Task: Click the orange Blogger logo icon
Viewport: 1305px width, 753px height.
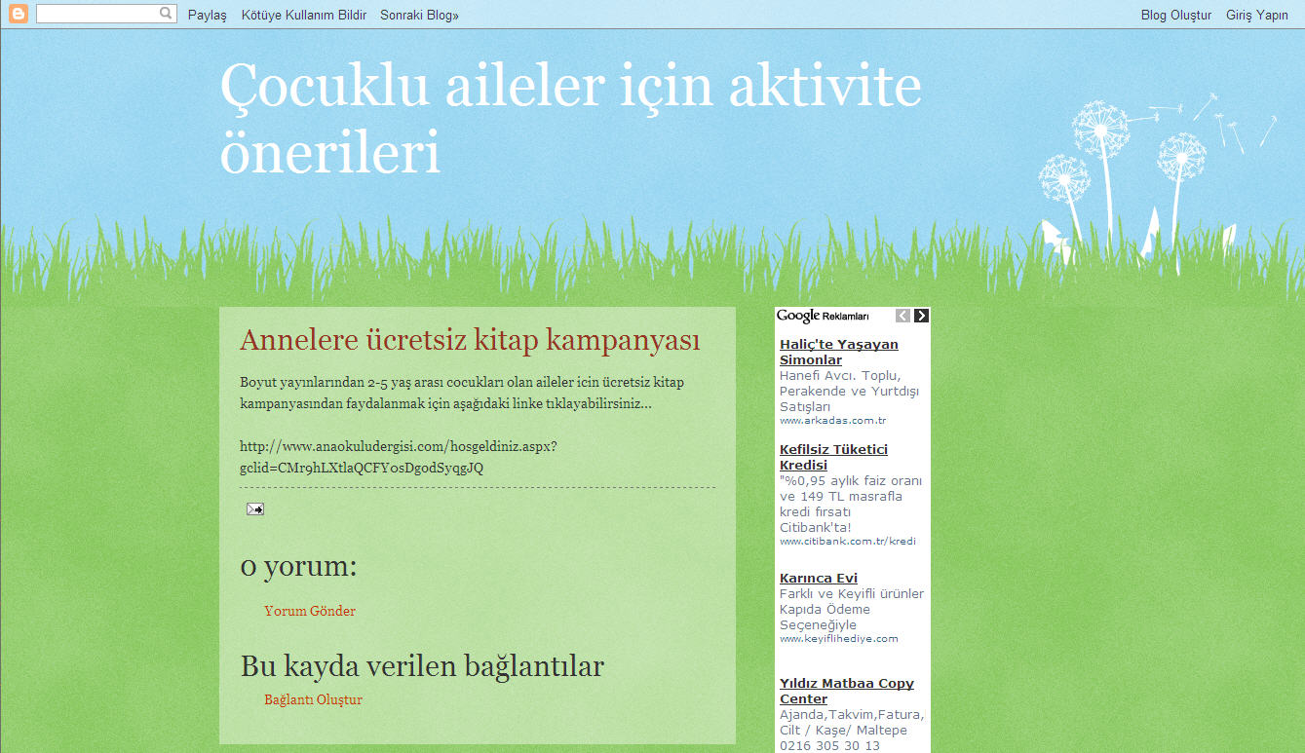Action: tap(19, 15)
